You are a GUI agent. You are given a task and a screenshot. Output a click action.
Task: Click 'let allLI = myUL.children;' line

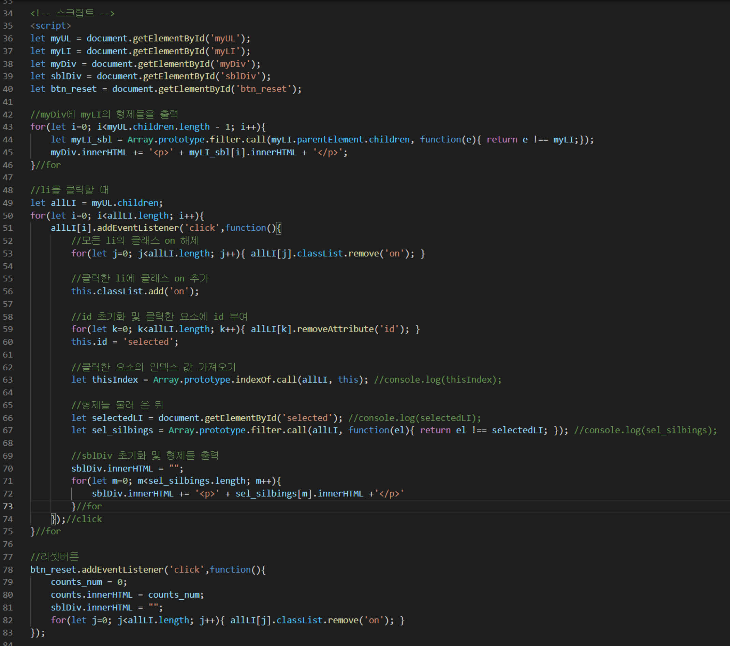(97, 203)
